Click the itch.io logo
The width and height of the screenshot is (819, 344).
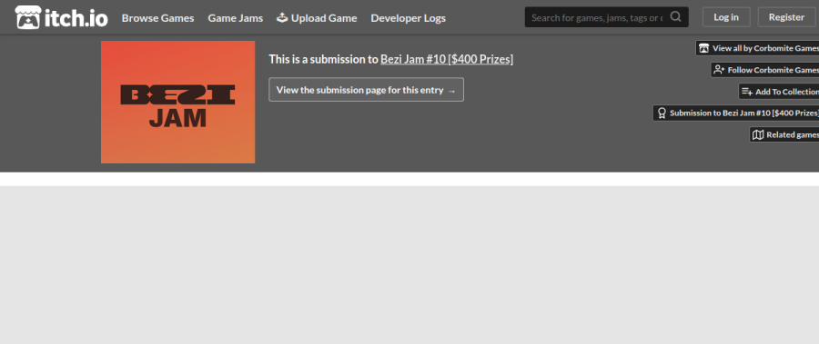tap(62, 18)
